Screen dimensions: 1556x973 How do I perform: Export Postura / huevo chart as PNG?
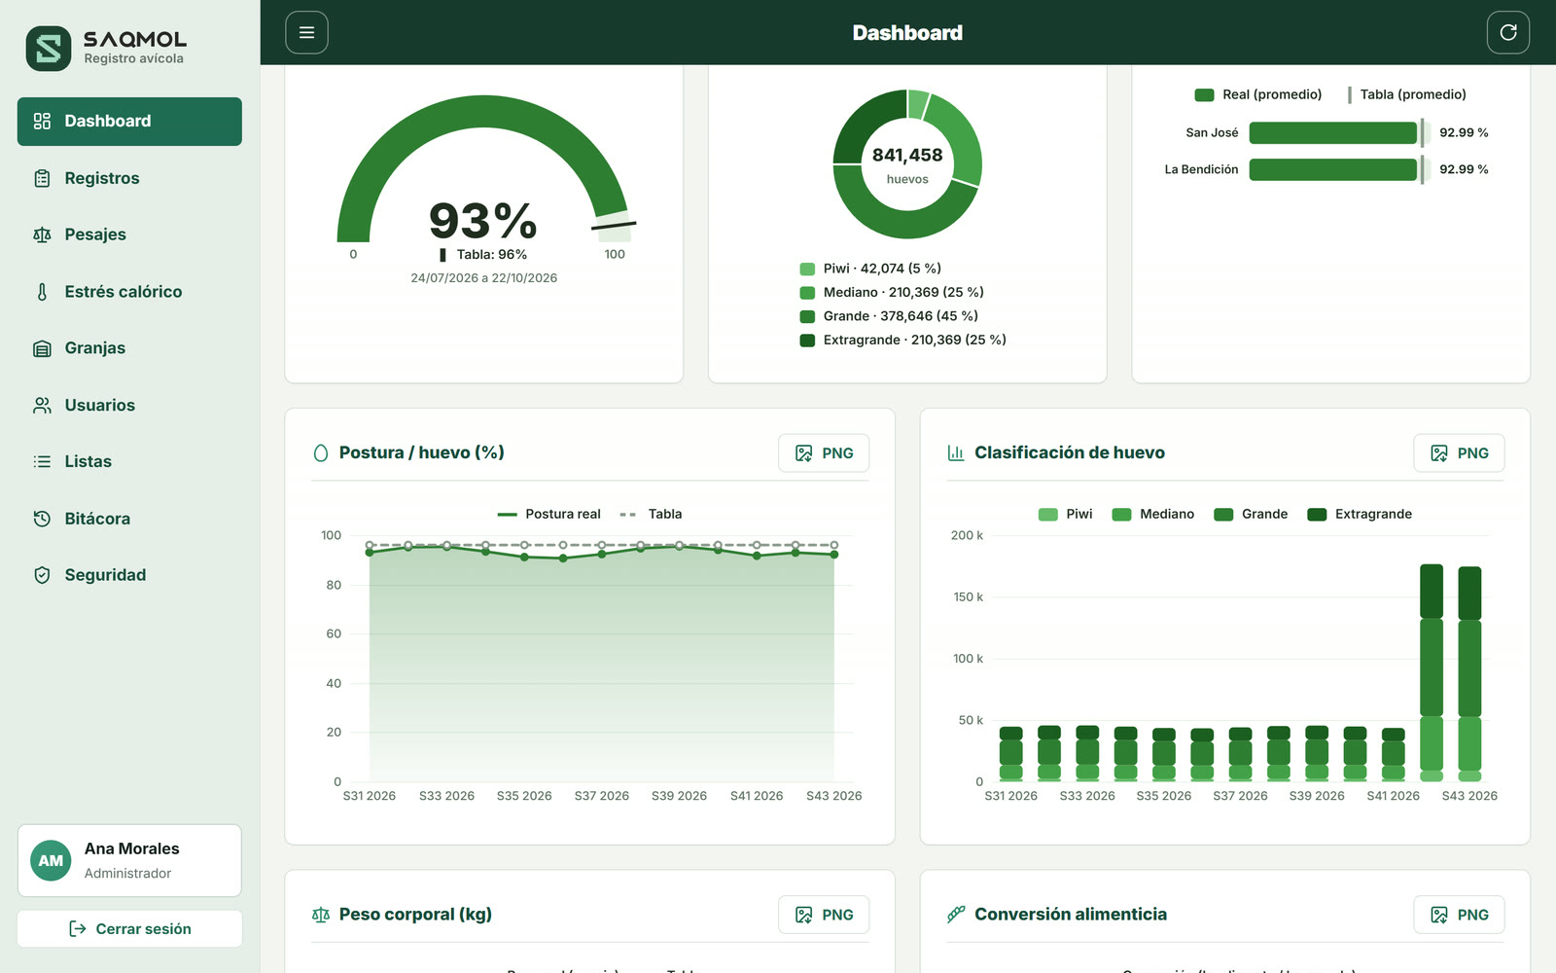pyautogui.click(x=824, y=453)
